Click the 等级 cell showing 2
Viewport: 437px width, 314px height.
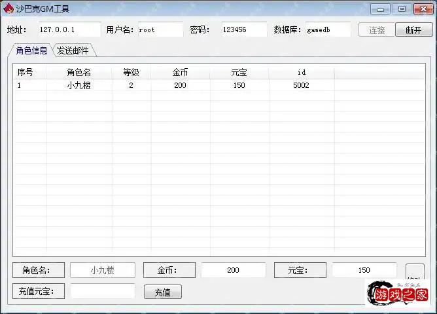pos(131,85)
